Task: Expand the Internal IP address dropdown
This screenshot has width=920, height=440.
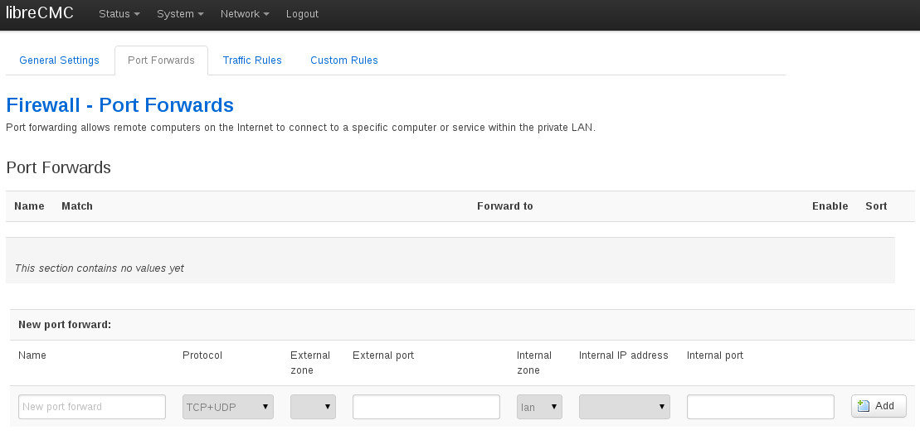Action: click(624, 407)
